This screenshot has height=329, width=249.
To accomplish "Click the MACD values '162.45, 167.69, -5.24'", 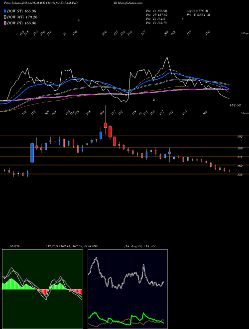I will pos(76,246).
